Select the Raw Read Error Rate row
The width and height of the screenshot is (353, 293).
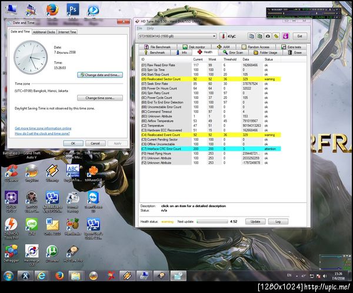(x=211, y=65)
